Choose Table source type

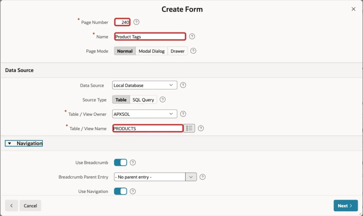coord(121,100)
